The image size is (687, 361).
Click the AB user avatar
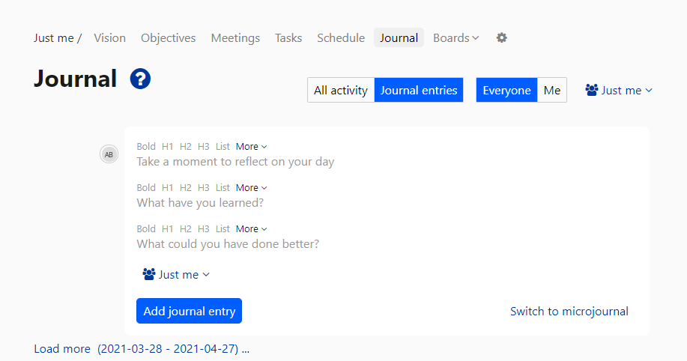109,154
